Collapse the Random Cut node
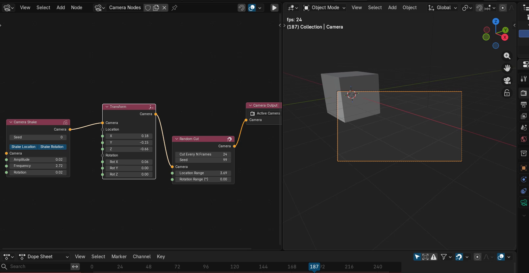 (177, 139)
